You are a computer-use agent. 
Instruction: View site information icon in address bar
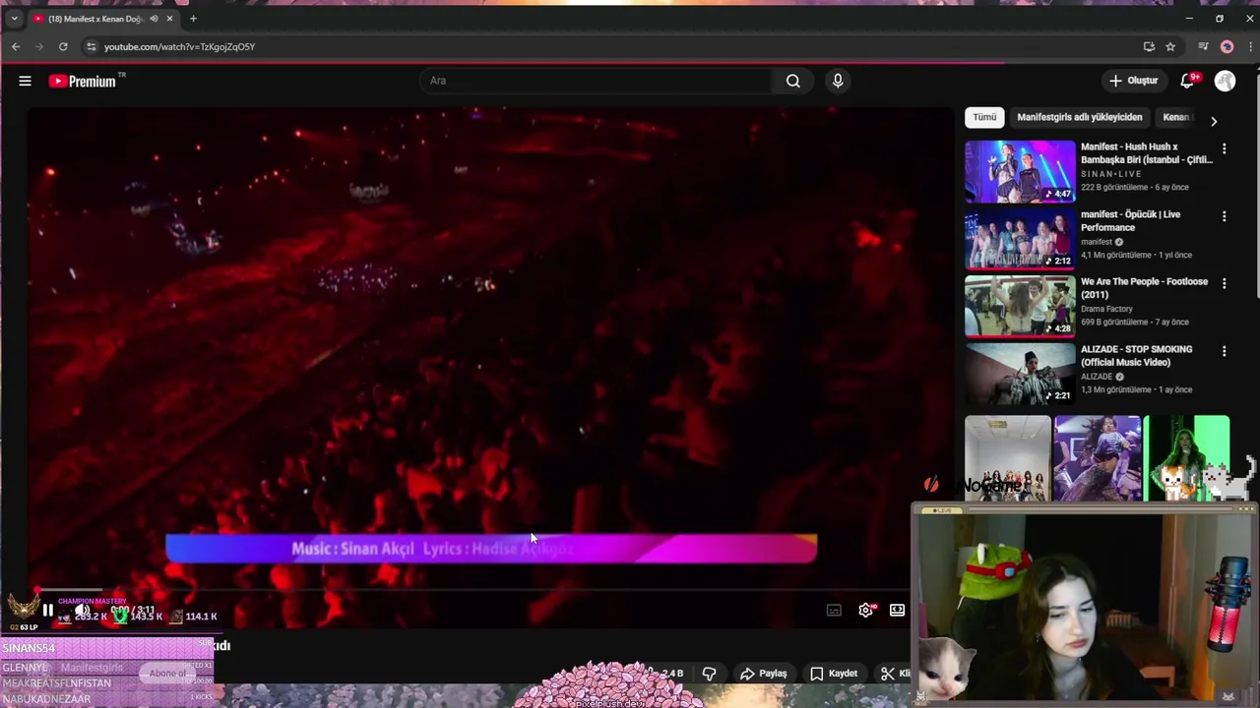click(x=91, y=46)
